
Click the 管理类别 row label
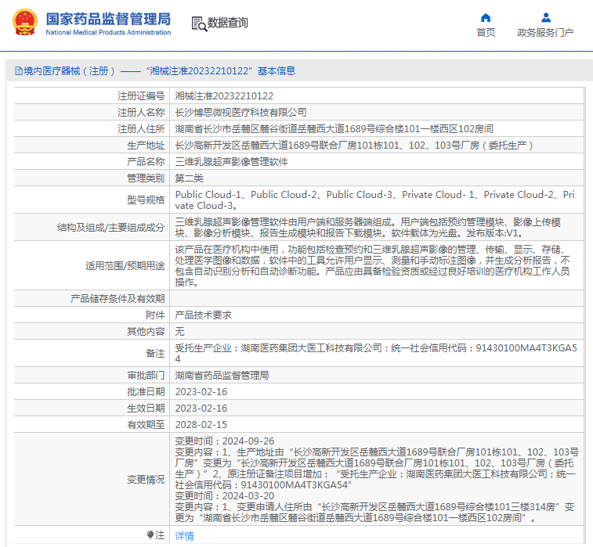tap(146, 178)
